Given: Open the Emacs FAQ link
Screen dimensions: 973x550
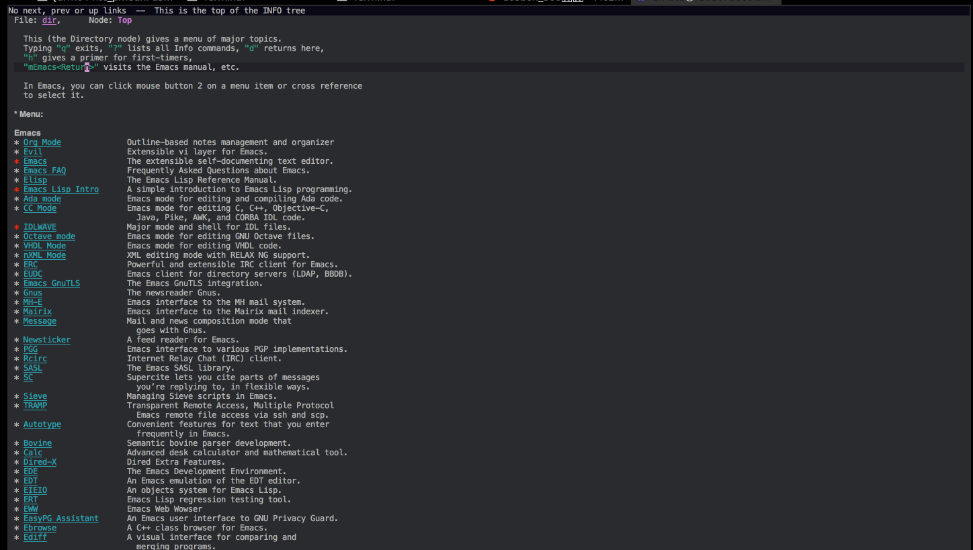Looking at the screenshot, I should 44,171.
